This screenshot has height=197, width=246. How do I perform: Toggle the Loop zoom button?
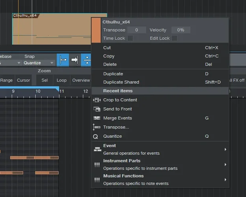(x=61, y=80)
